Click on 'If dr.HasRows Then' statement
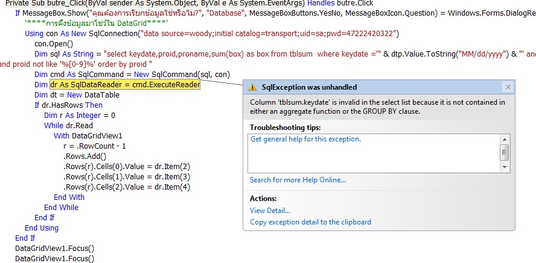Screen dimensions: 536x263 (68, 105)
